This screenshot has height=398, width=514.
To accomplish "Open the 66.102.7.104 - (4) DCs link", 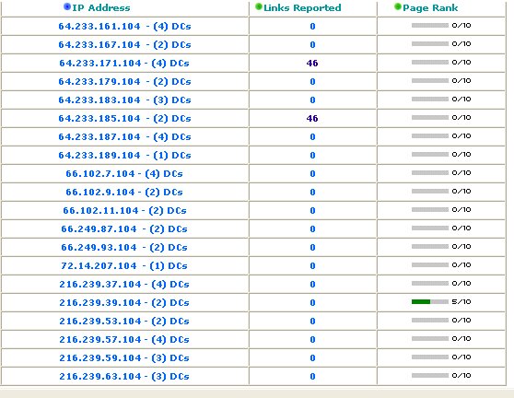I will click(x=124, y=174).
